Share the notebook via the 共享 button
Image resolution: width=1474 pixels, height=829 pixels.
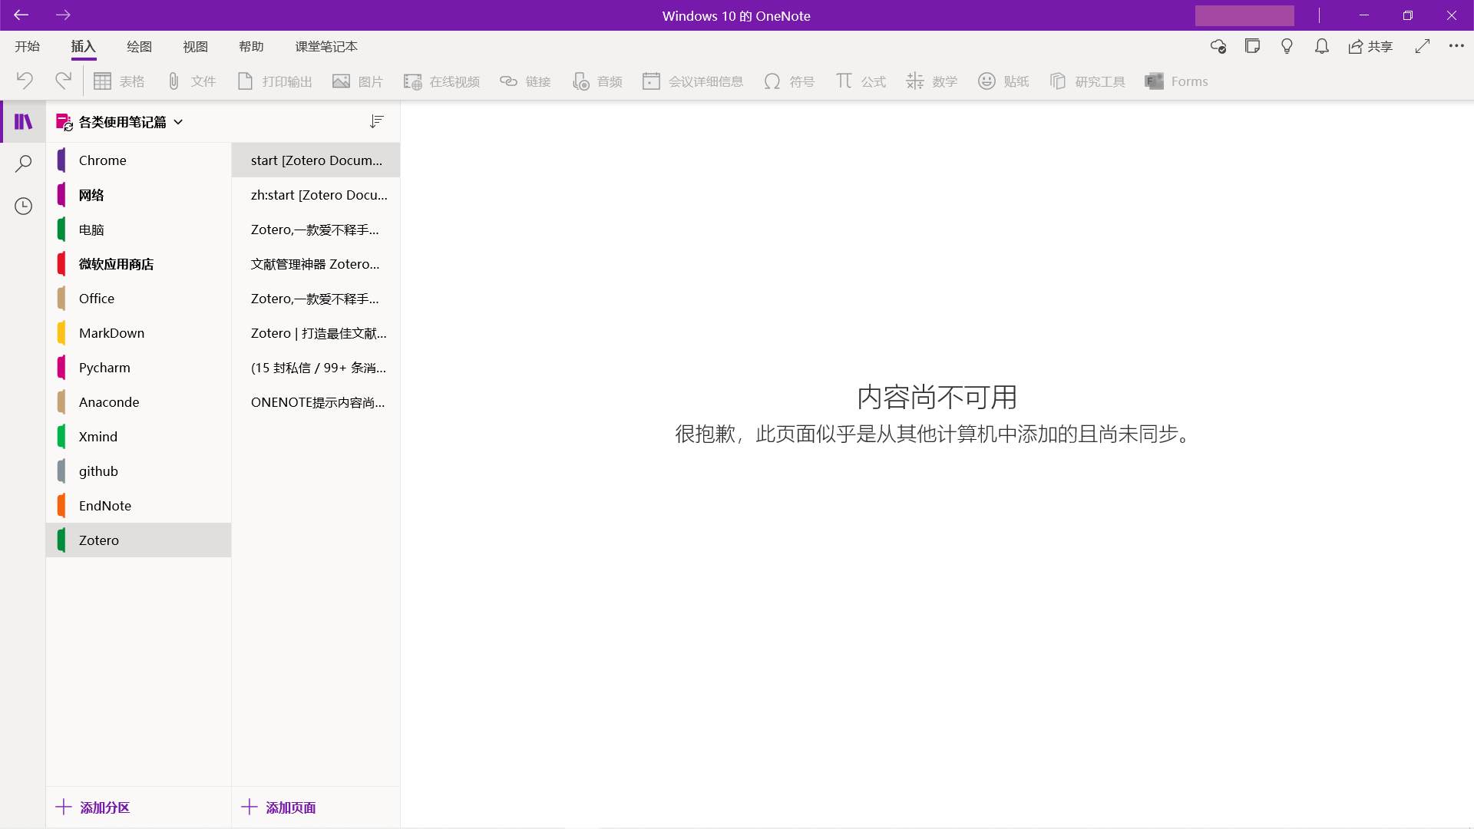1371,46
